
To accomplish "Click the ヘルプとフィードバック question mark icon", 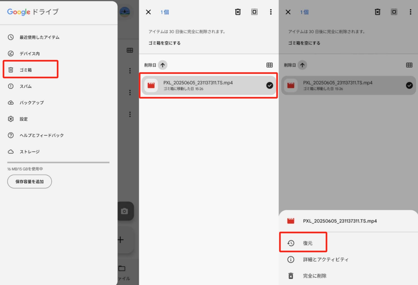I will [11, 135].
